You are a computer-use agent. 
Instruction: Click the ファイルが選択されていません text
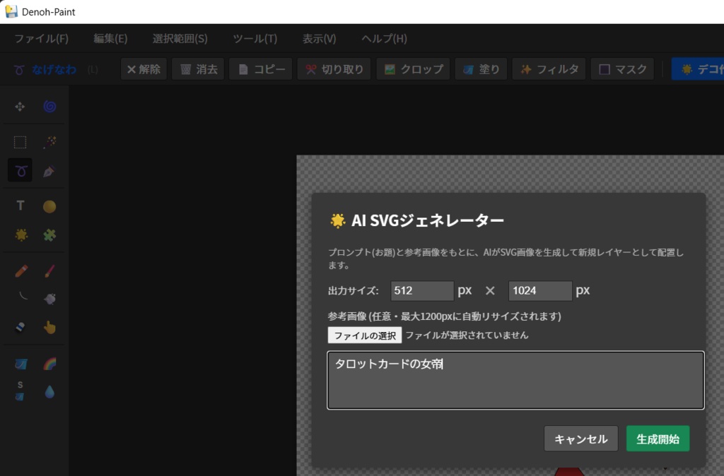(467, 335)
